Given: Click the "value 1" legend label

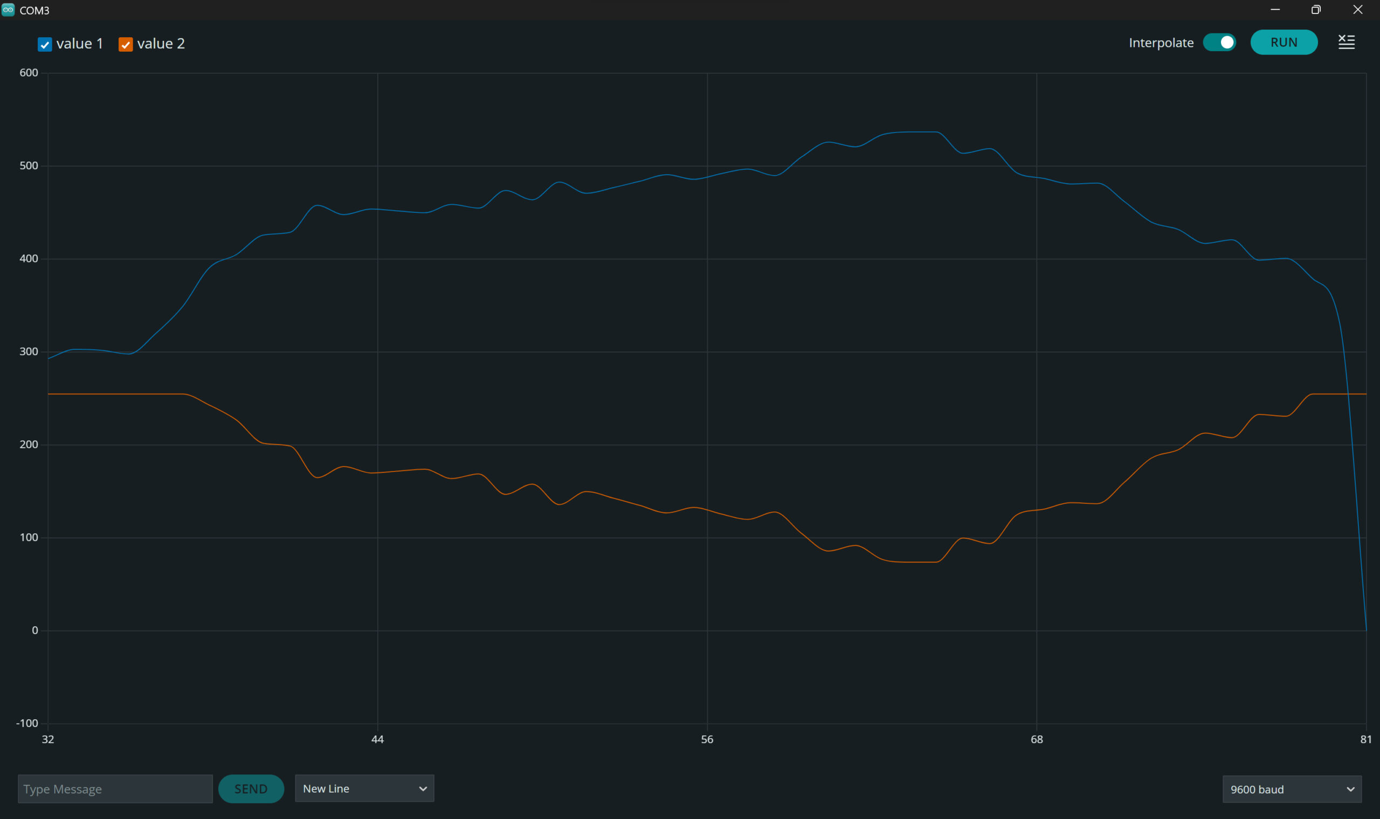Looking at the screenshot, I should coord(79,44).
